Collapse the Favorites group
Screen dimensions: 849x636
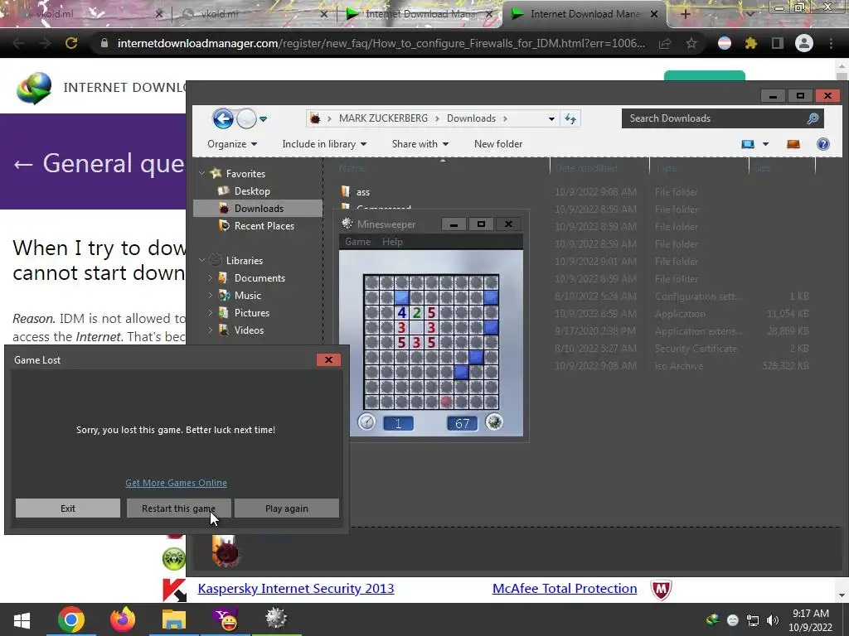pyautogui.click(x=202, y=173)
